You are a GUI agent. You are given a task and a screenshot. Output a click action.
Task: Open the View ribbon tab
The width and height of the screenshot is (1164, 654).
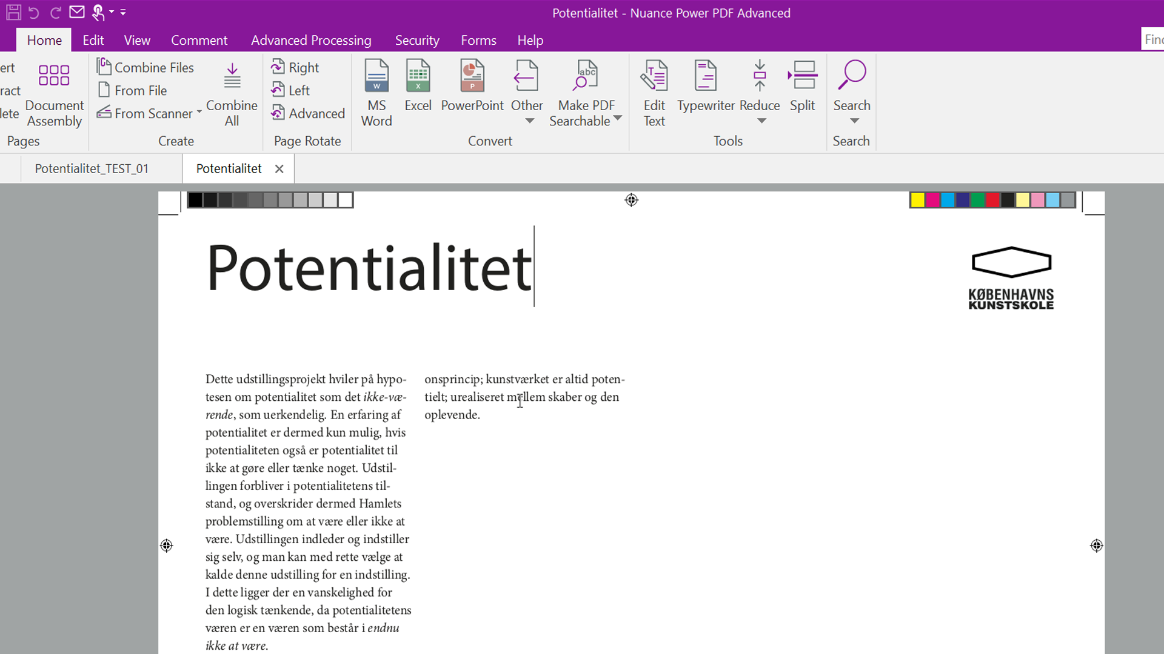(x=137, y=40)
